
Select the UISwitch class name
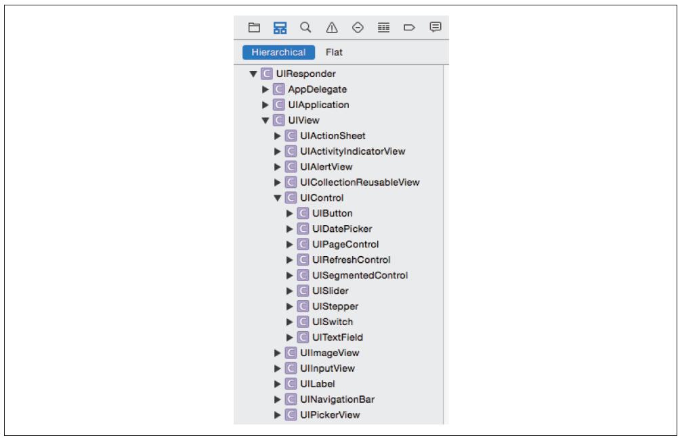click(x=333, y=322)
